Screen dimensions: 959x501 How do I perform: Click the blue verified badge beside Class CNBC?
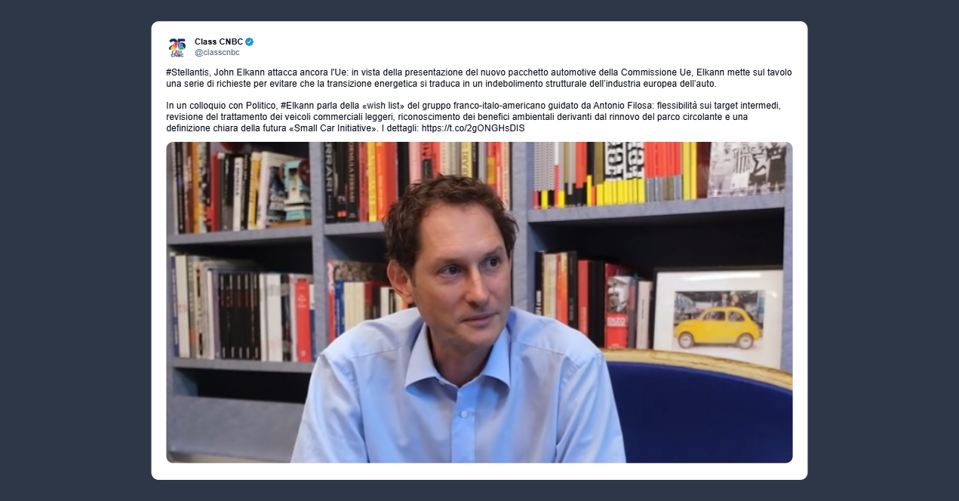[250, 41]
